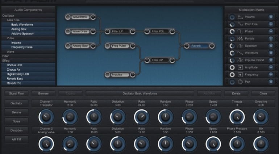Screen dimensions: 279x154
Task: Collapse the Oscillator category in Audio Components
Action: pyautogui.click(x=8, y=16)
